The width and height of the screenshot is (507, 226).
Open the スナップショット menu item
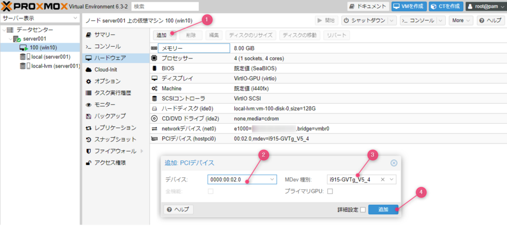(x=115, y=139)
